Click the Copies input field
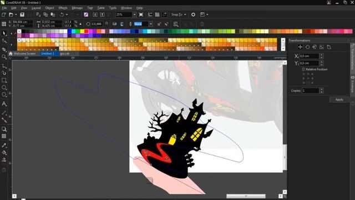Viewport: 355px width, 200px height. 310,91
